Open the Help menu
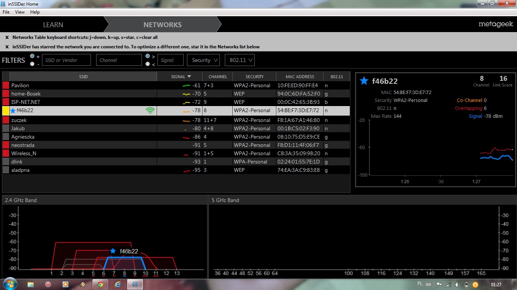This screenshot has width=517, height=290. click(35, 12)
